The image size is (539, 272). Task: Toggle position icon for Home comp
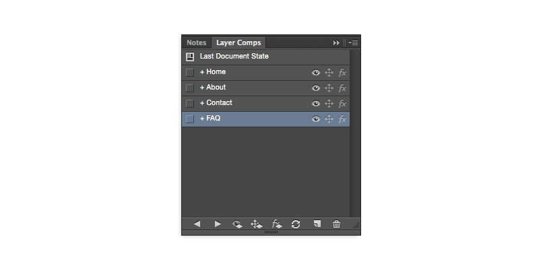pos(329,72)
